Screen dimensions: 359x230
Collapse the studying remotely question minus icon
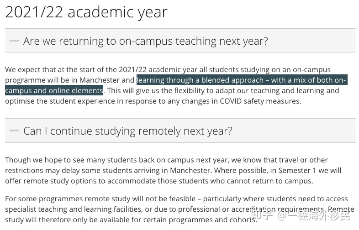[14, 131]
